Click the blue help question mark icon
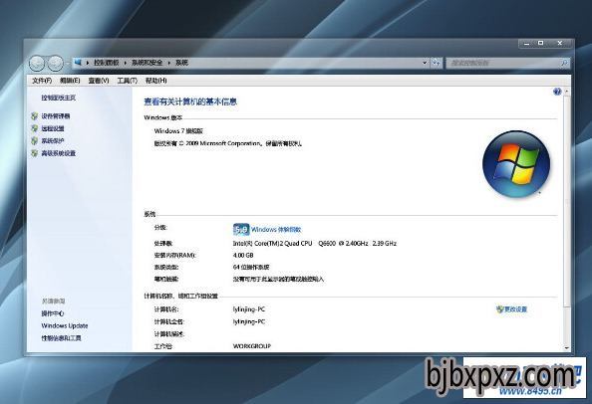This screenshot has width=592, height=404. (x=557, y=92)
